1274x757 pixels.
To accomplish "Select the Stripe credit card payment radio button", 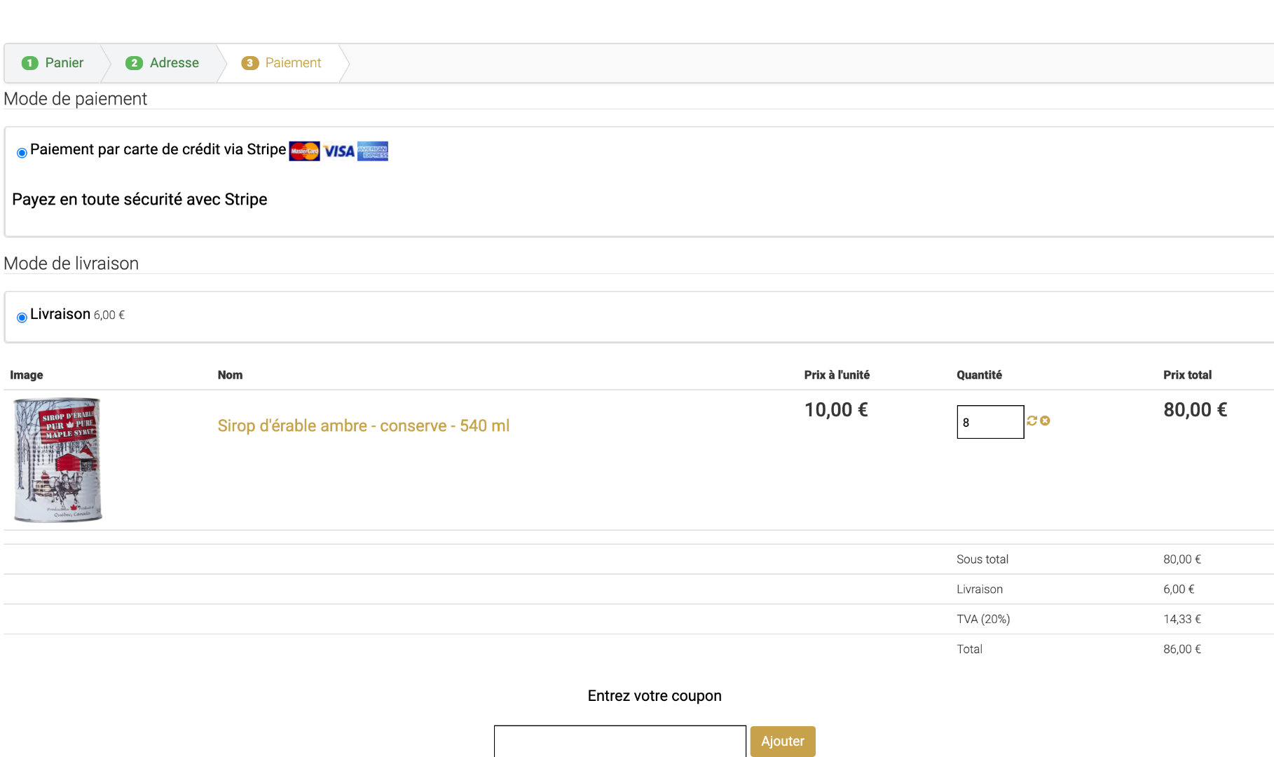I will click(x=22, y=153).
